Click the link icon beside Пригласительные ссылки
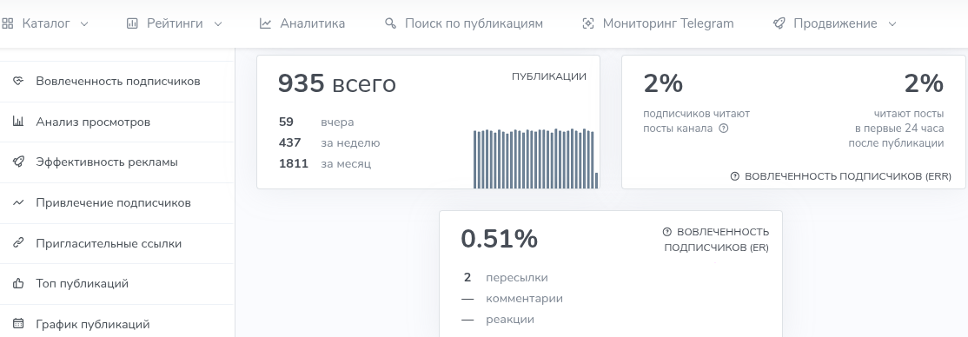 coord(18,243)
